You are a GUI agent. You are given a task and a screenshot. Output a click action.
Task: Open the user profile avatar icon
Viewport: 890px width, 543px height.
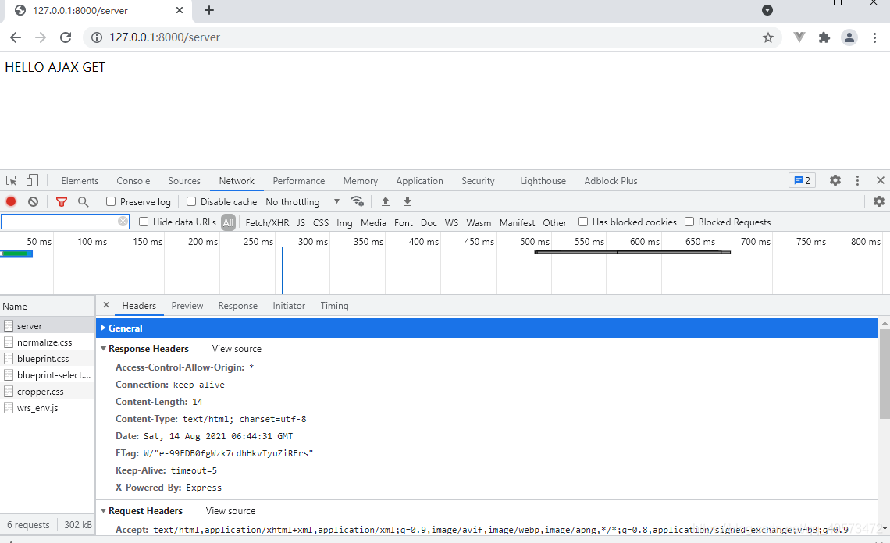pos(849,37)
